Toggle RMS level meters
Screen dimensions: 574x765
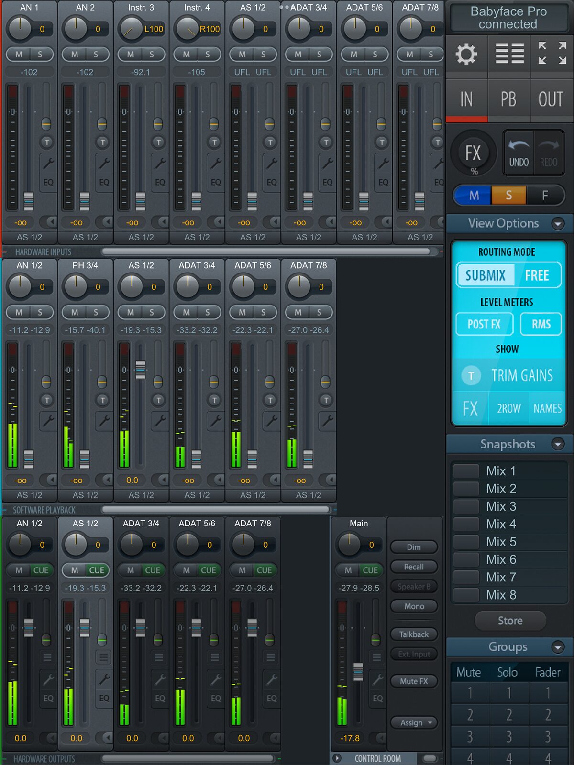541,324
